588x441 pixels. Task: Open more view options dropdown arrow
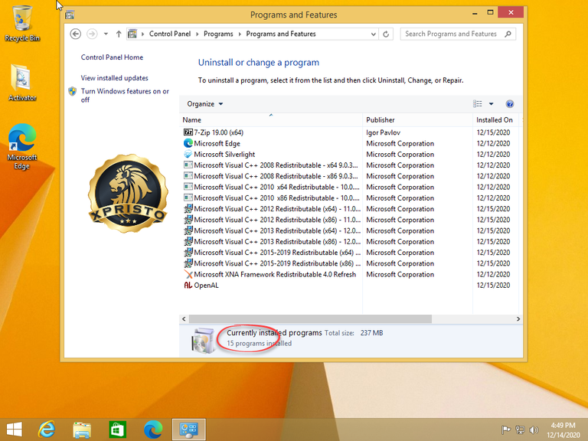491,104
